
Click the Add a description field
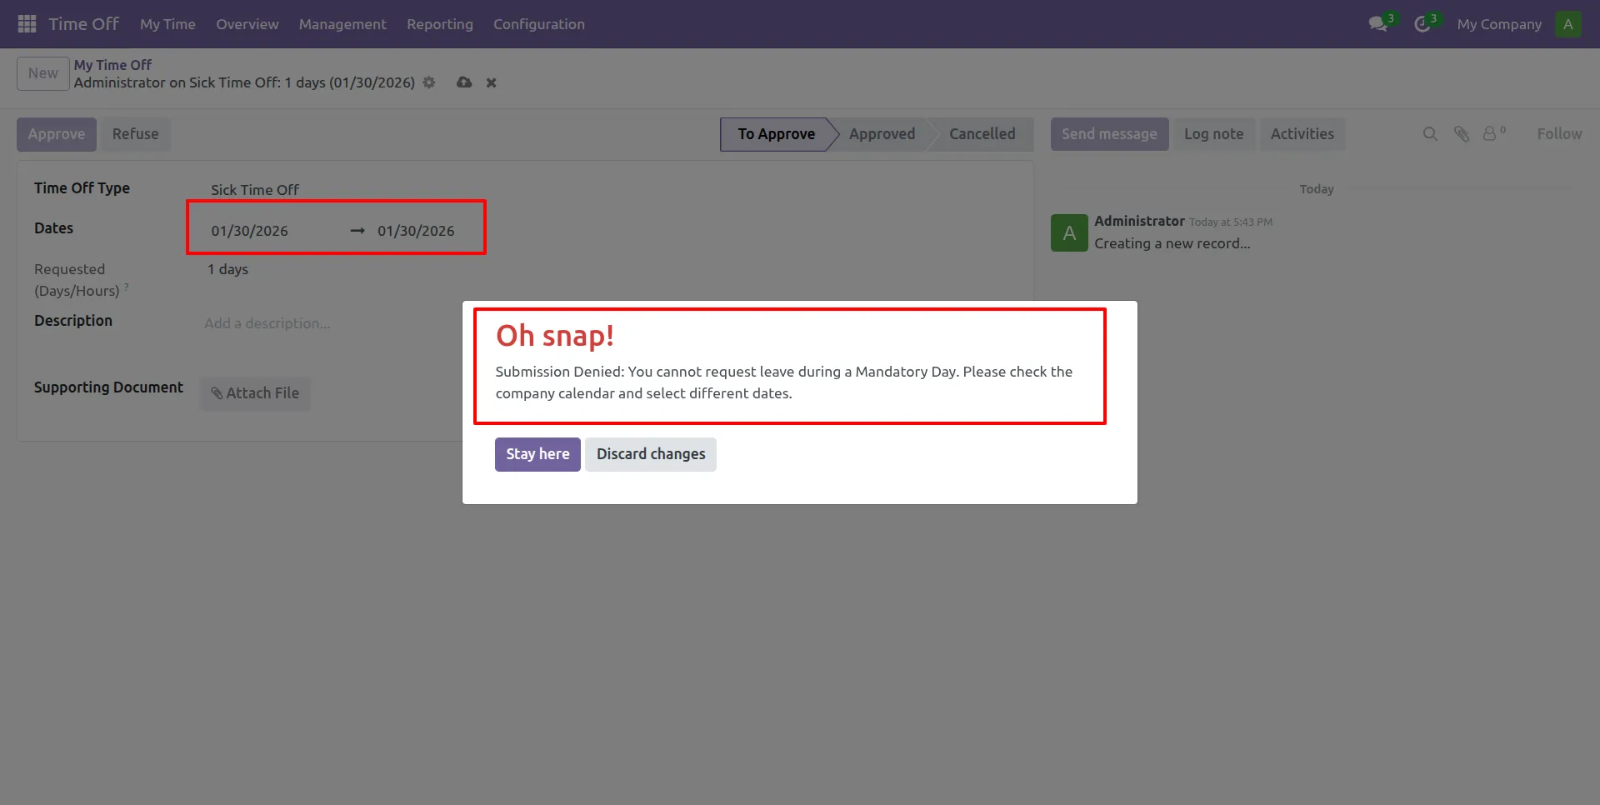[x=267, y=323]
